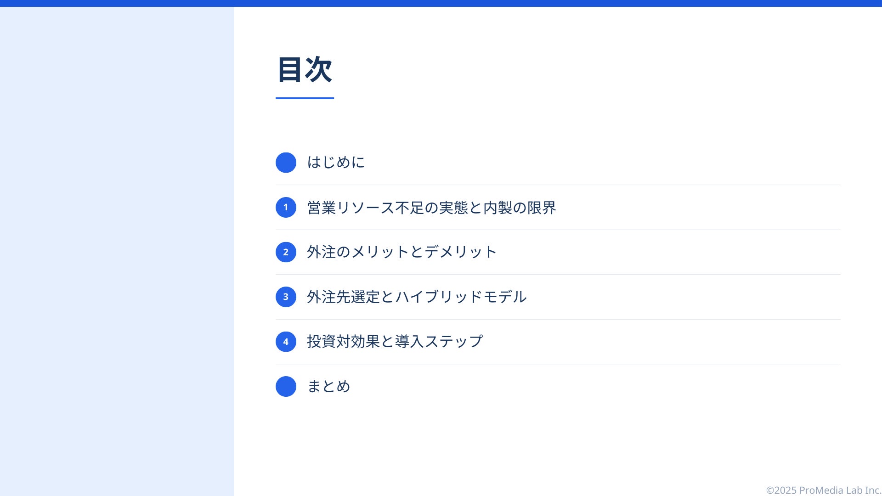Viewport: 882px width, 496px height.
Task: Click the dark blue top bar
Action: (x=441, y=3)
